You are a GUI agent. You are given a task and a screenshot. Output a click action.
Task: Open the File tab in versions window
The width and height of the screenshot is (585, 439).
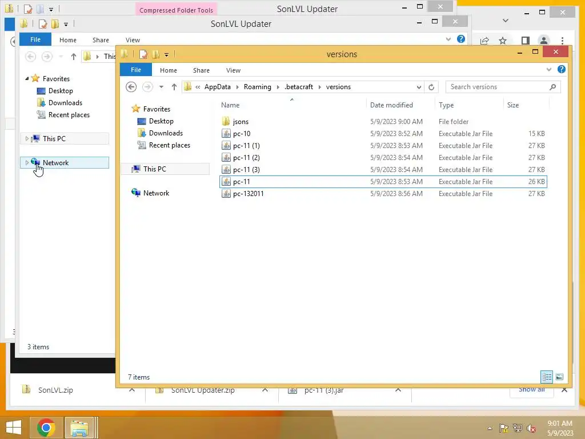(136, 70)
